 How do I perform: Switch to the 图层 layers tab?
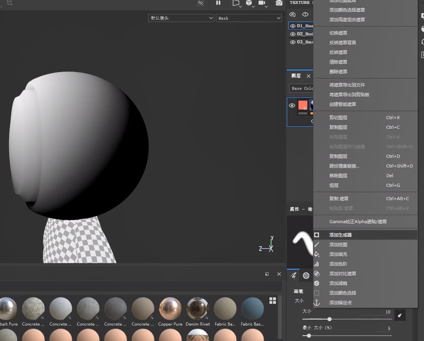point(296,76)
